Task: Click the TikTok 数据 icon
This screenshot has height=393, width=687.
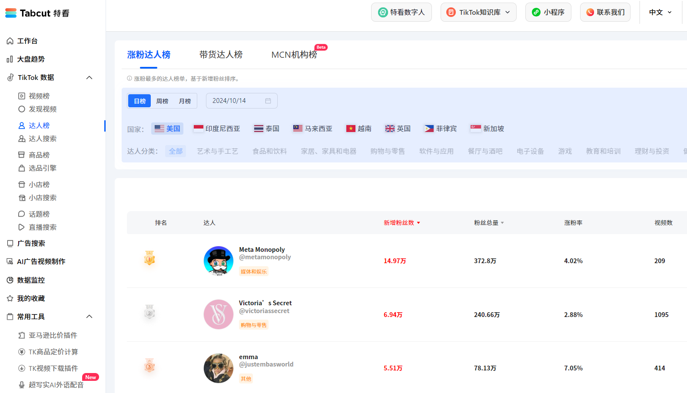Action: click(10, 77)
